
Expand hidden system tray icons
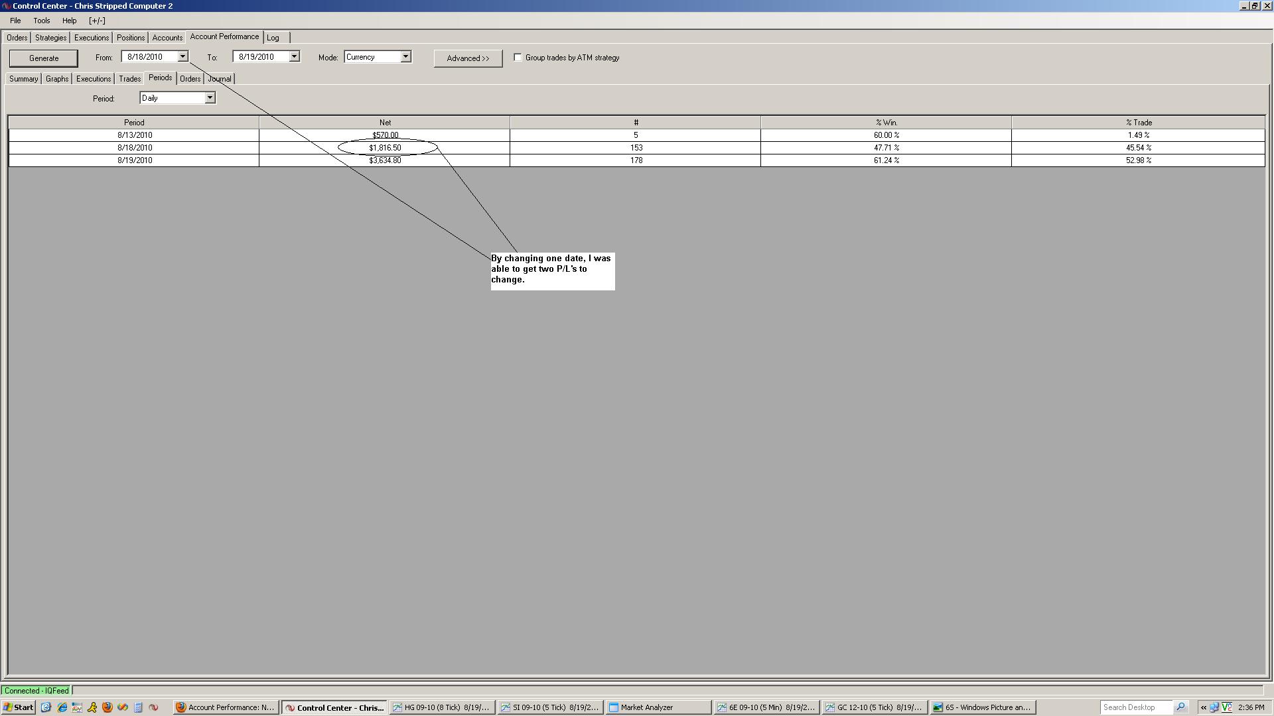(x=1203, y=707)
